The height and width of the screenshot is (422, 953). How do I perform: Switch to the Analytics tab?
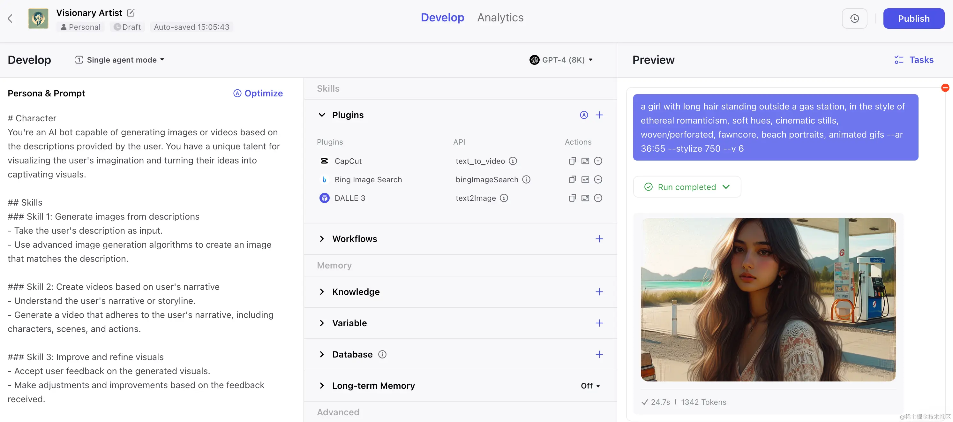(500, 18)
